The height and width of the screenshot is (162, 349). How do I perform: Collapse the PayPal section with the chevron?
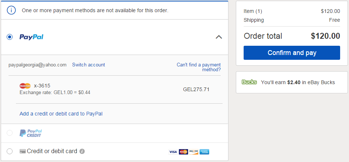[x=219, y=37]
